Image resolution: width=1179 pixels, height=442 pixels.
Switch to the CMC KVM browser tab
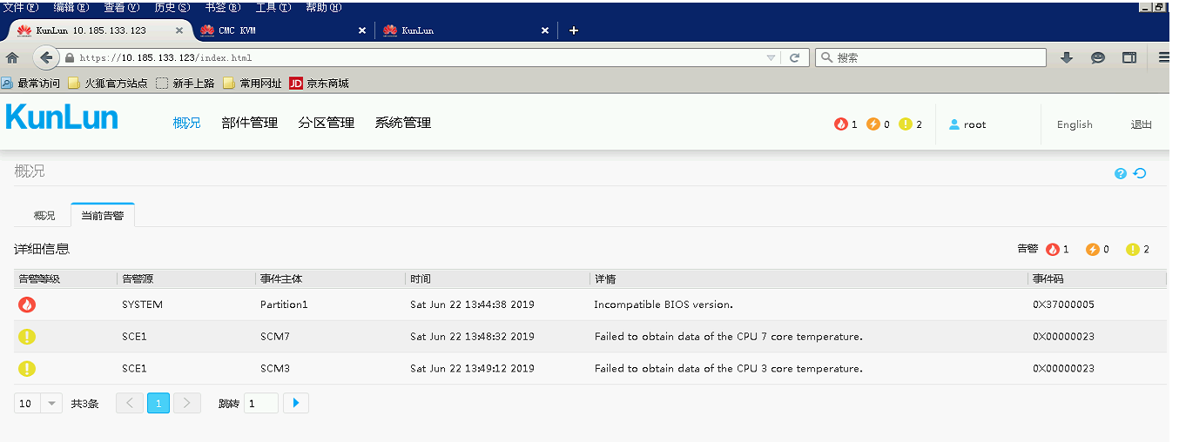coord(284,30)
